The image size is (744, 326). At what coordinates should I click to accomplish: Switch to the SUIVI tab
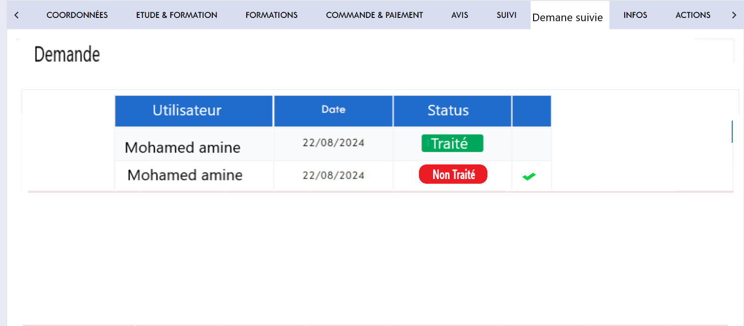coord(506,15)
